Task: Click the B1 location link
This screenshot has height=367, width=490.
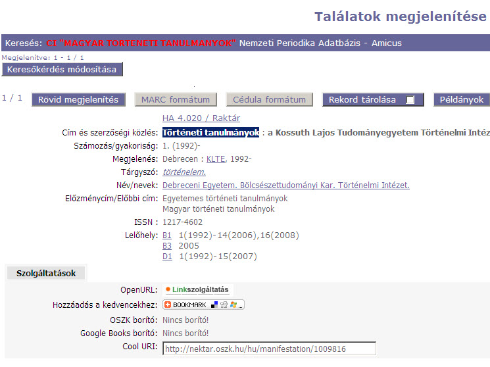Action: point(167,235)
